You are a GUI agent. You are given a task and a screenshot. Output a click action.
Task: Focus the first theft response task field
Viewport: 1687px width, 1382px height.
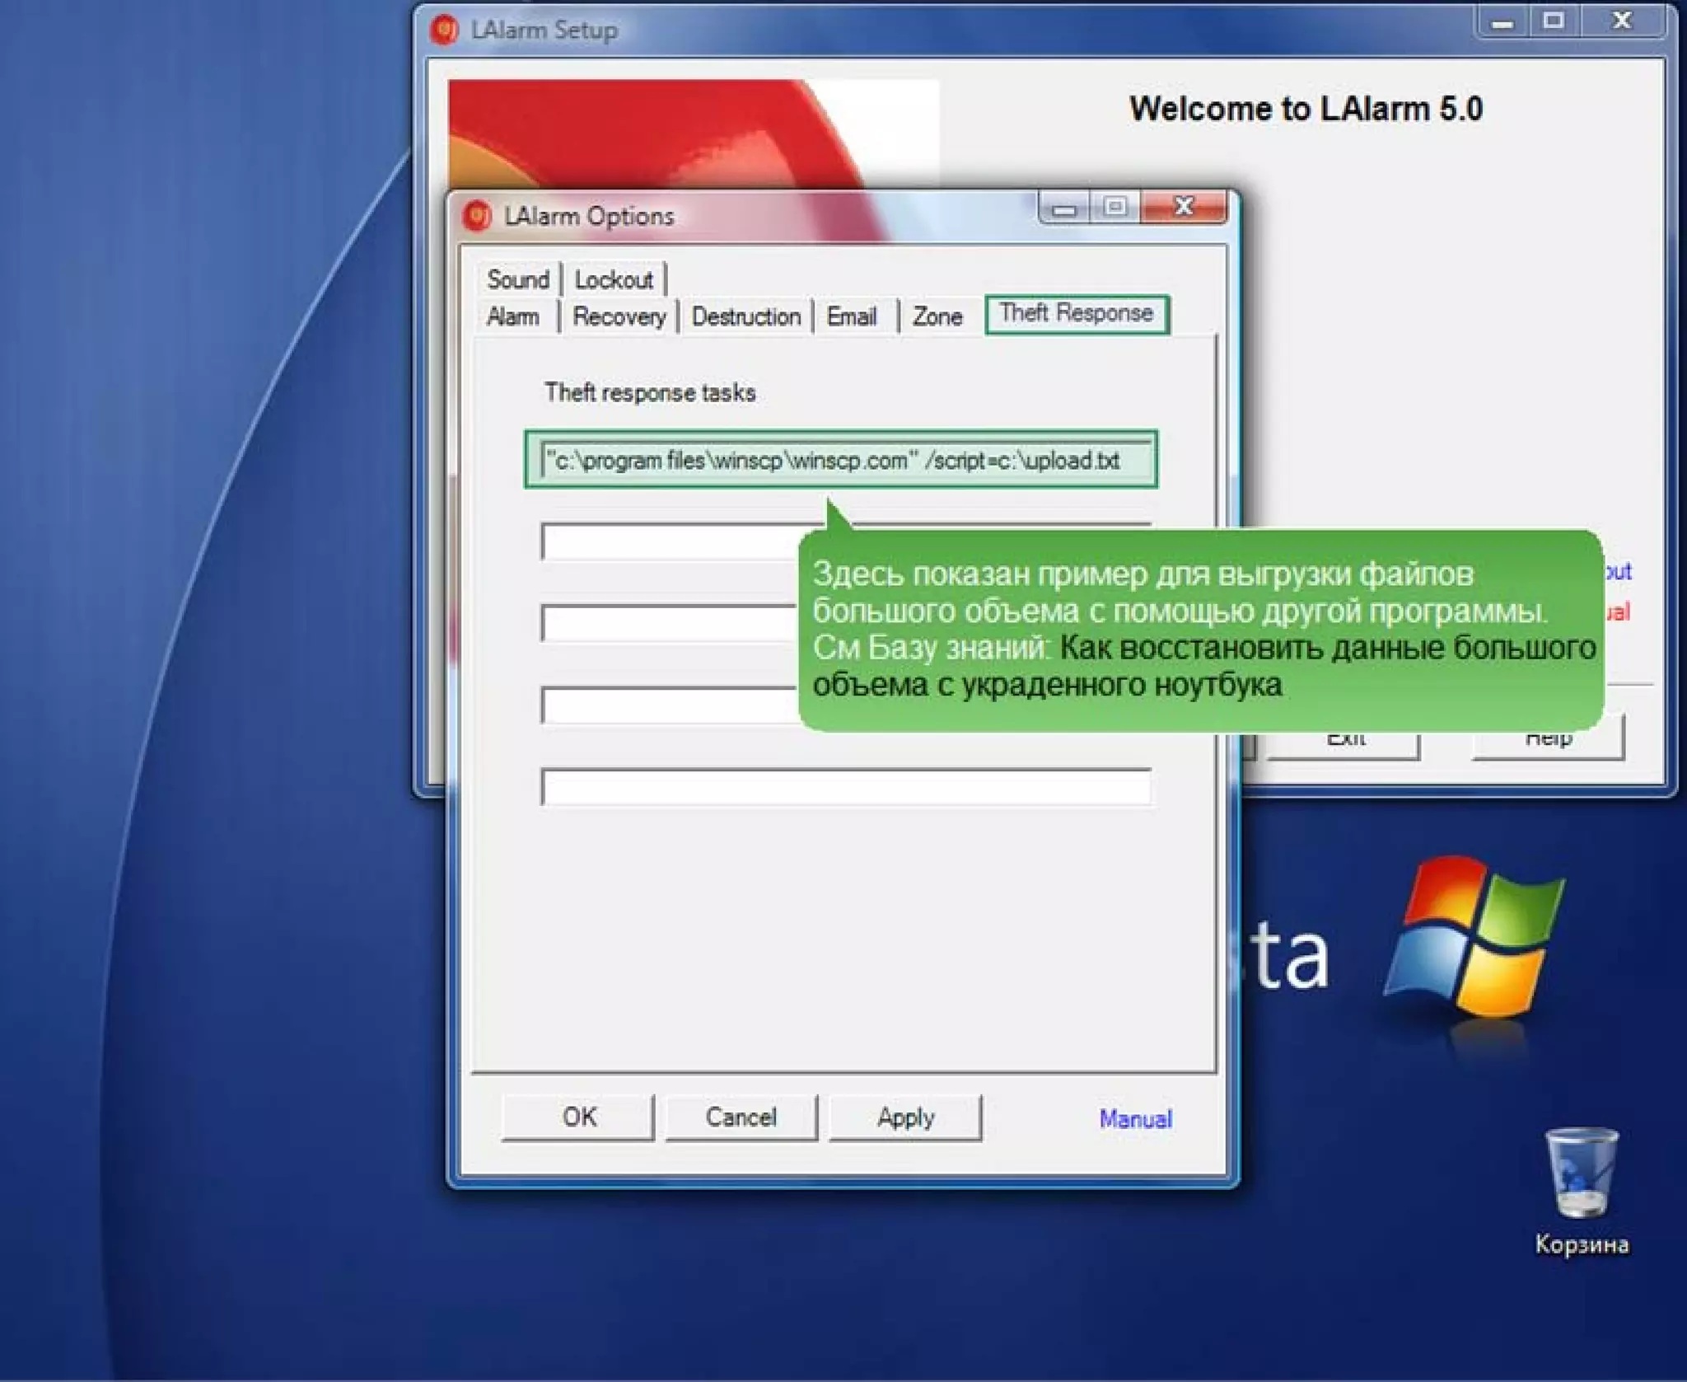[x=844, y=460]
